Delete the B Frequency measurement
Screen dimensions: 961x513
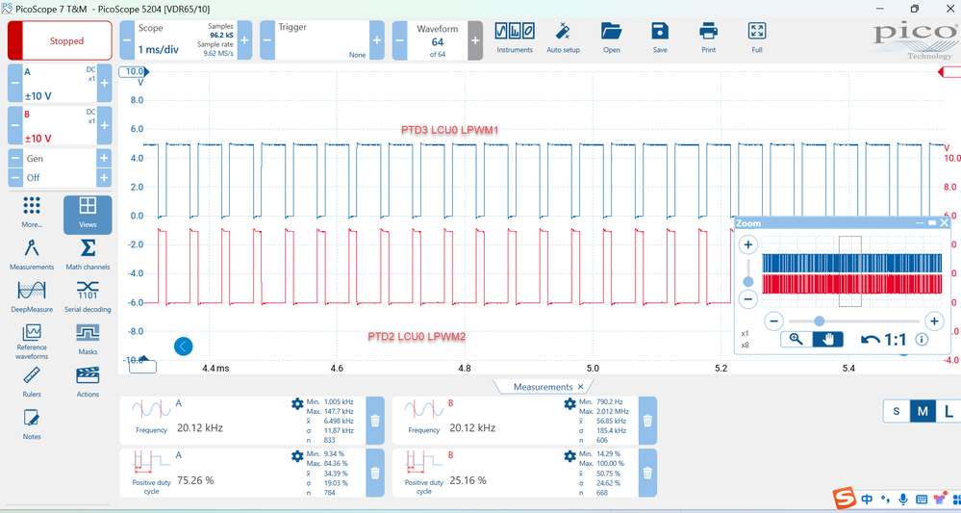click(x=647, y=421)
